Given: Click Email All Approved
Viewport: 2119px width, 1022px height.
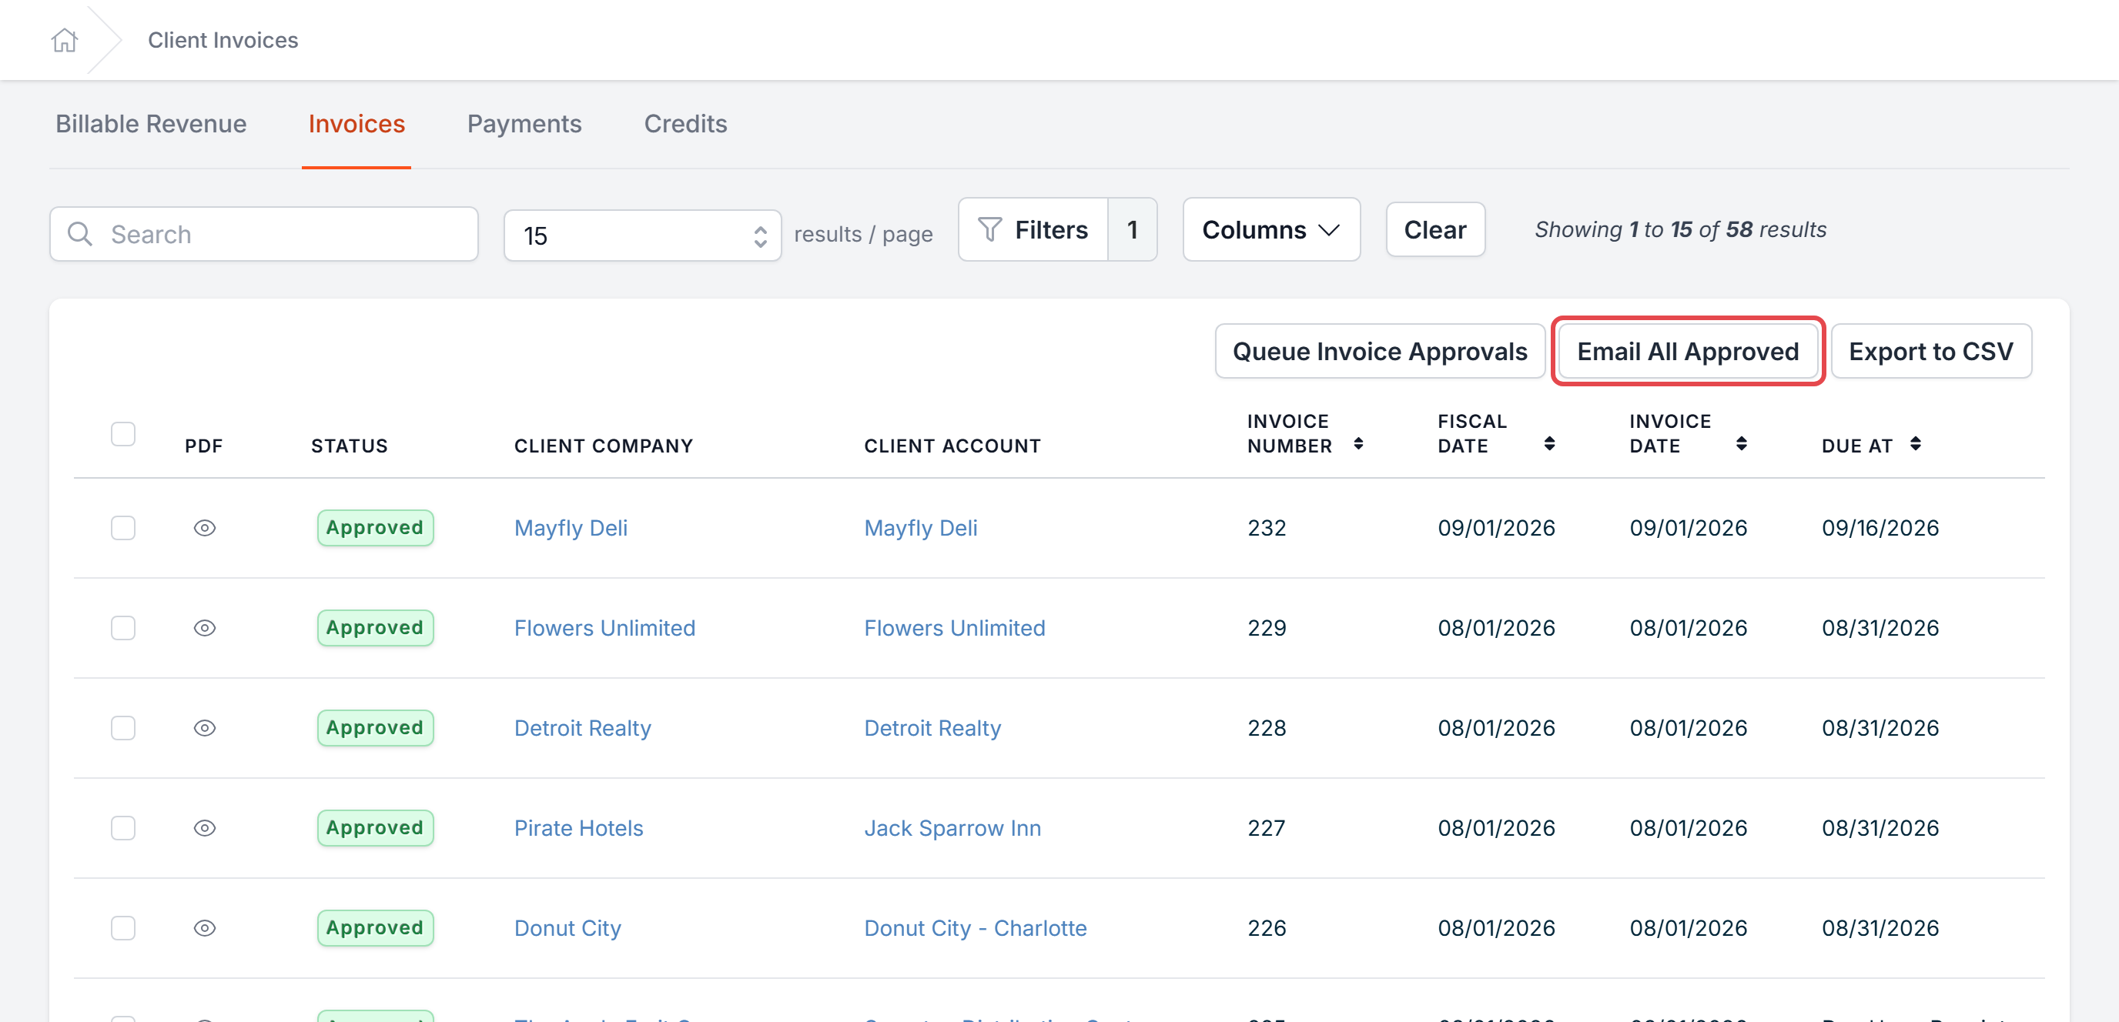Looking at the screenshot, I should coord(1687,352).
